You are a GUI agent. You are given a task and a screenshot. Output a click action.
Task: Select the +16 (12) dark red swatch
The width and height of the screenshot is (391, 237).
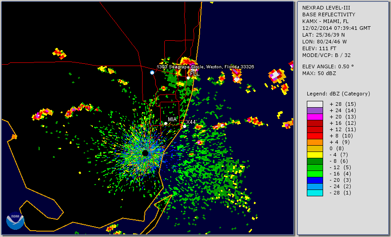pos(315,123)
